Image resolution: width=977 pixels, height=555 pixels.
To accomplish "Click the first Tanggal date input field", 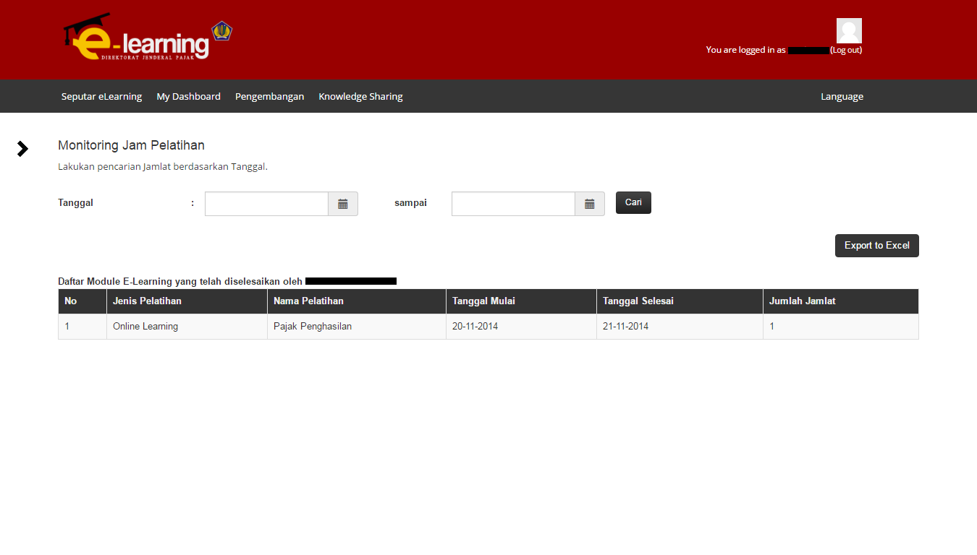I will click(x=266, y=203).
